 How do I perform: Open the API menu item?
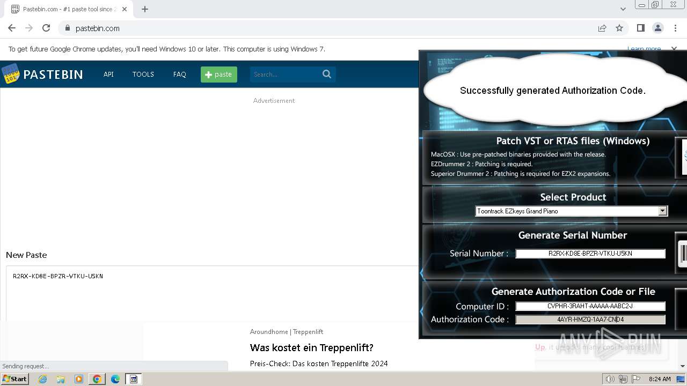pyautogui.click(x=108, y=74)
